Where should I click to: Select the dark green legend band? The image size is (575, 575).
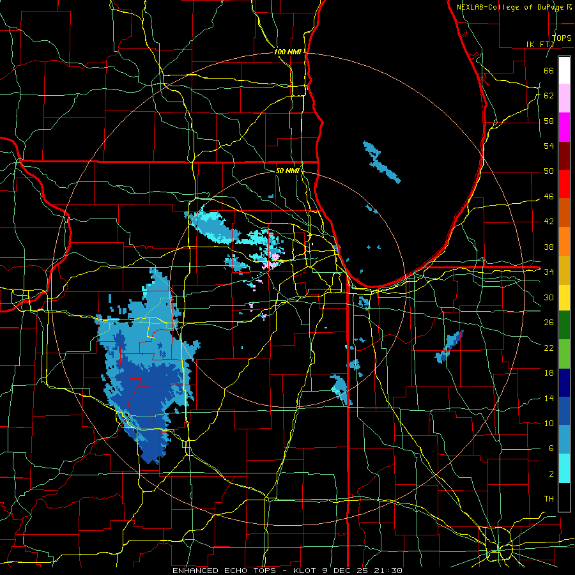(x=564, y=325)
